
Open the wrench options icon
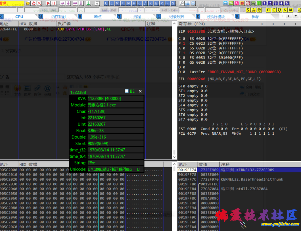(182, 3)
